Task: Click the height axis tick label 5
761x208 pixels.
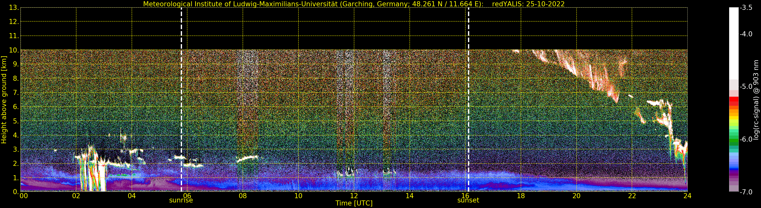Action: (16, 121)
